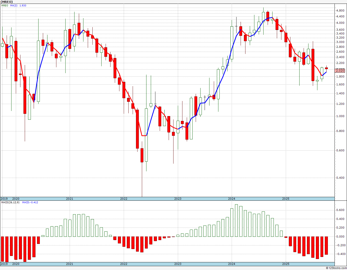Select the MACD:-0.412 value label
Image resolution: width=347 pixels, height=270 pixels.
click(x=30, y=202)
